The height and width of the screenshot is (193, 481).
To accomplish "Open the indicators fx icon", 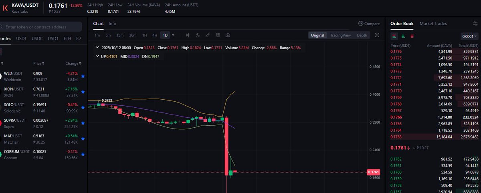I will pyautogui.click(x=198, y=35).
